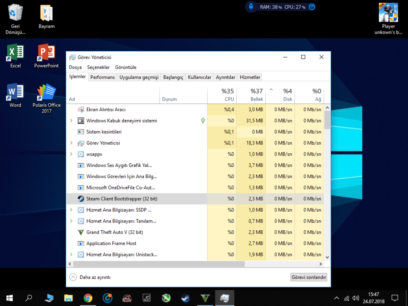Viewport: 408px width, 306px height.
Task: Open File Explorer from the taskbar
Action: (68, 298)
